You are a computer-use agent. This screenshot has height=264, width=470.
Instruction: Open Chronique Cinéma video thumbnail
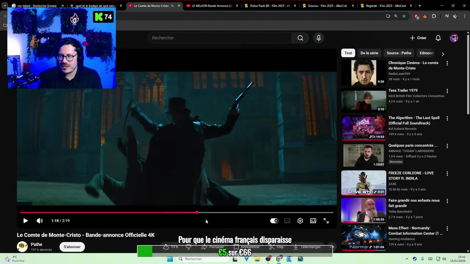[364, 73]
